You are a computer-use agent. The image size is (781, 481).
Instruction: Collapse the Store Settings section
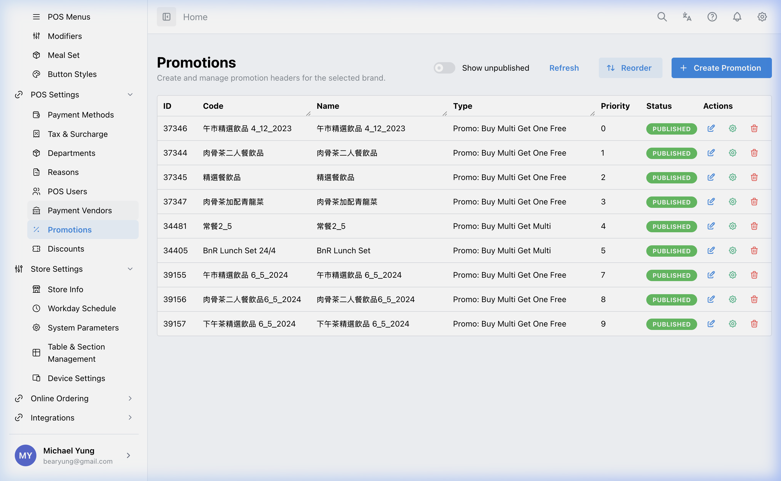coord(130,269)
